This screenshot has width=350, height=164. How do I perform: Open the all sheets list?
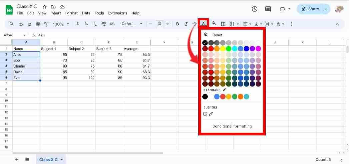pyautogui.click(x=27, y=160)
